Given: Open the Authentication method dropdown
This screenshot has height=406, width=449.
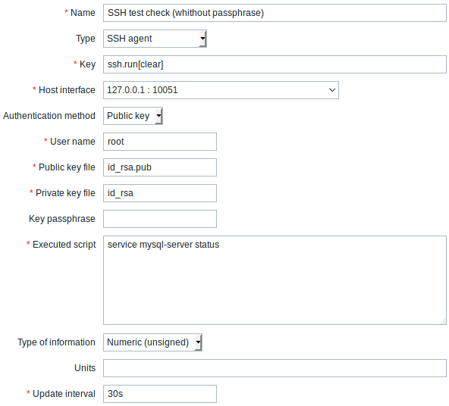Looking at the screenshot, I should click(133, 116).
